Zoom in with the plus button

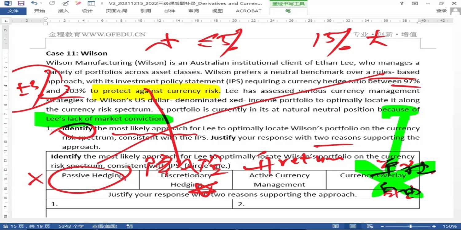pyautogui.click(x=434, y=226)
